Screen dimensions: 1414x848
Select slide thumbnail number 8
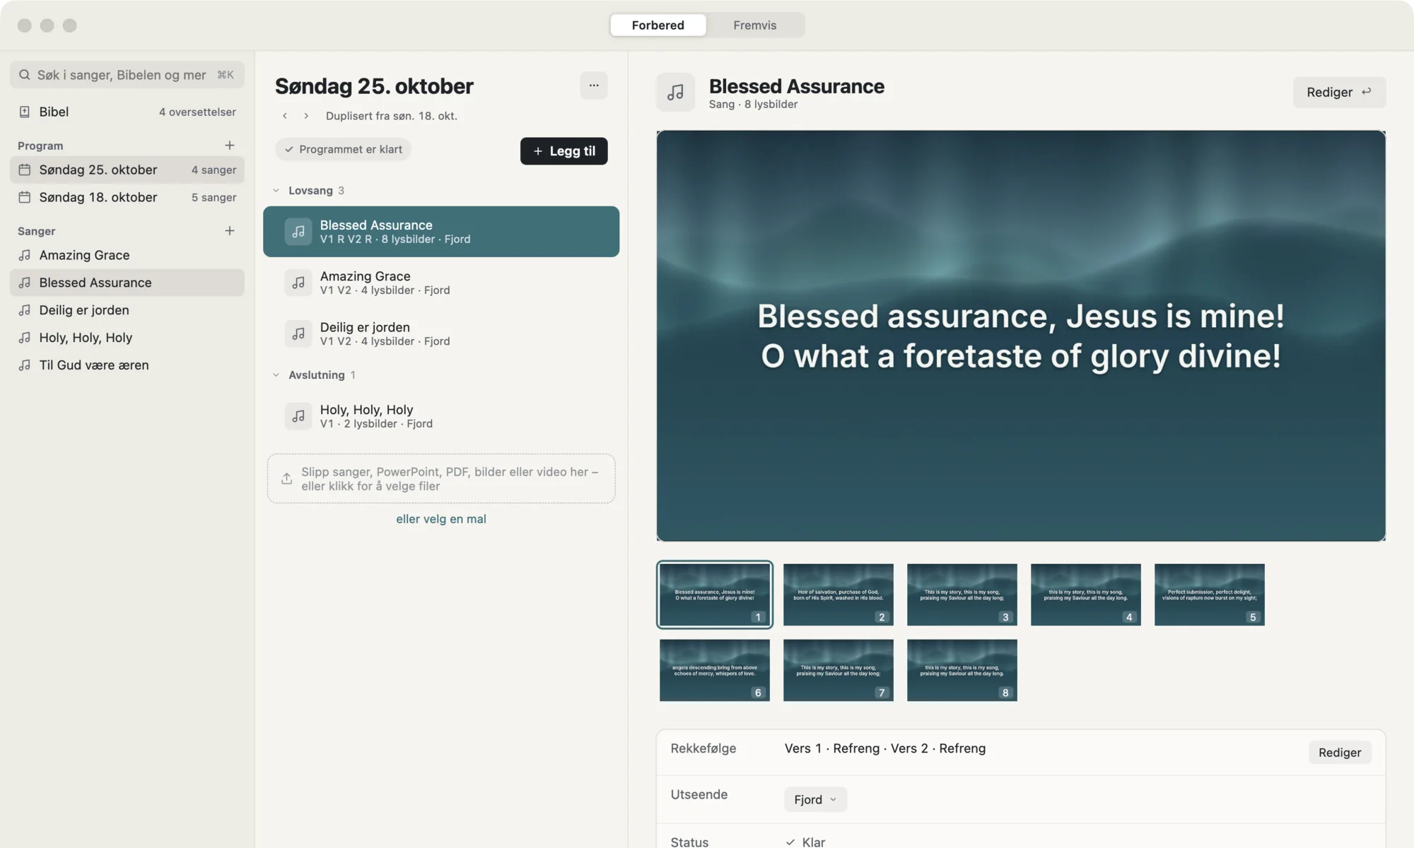(962, 670)
